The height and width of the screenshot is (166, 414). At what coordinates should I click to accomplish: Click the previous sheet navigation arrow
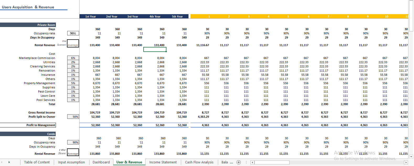pyautogui.click(x=2, y=162)
